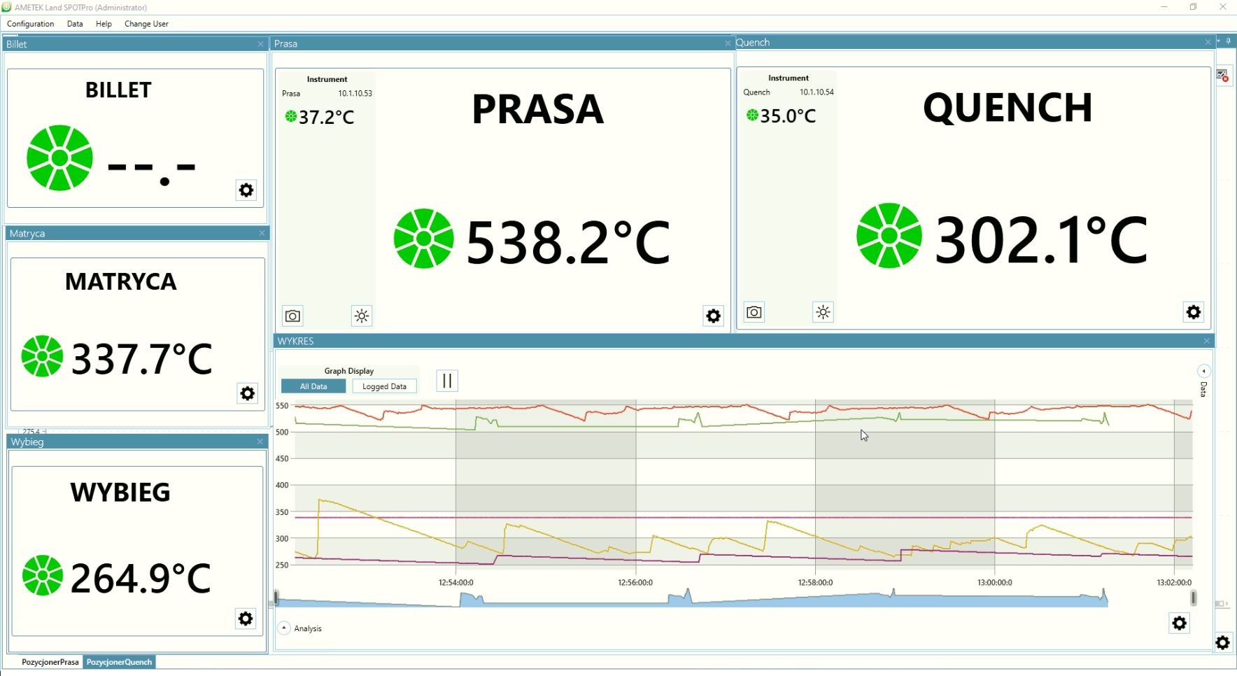The height and width of the screenshot is (676, 1237).
Task: Close the WYKRES graph panel
Action: [x=1206, y=341]
